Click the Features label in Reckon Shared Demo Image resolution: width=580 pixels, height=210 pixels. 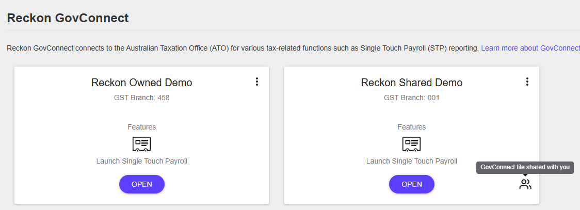pyautogui.click(x=411, y=127)
